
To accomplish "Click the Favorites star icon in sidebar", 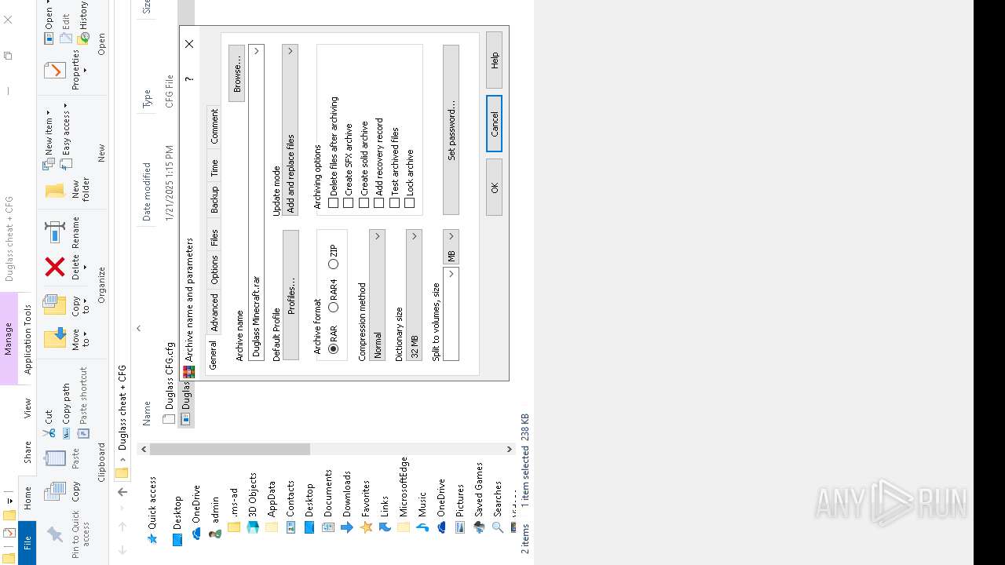I will (x=366, y=527).
